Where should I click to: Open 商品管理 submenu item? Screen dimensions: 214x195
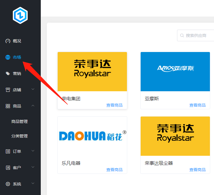point(20,121)
